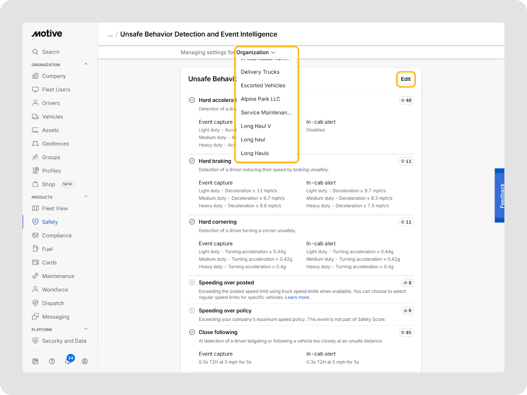Click the Search magnifier icon
This screenshot has height=395, width=527.
[35, 52]
